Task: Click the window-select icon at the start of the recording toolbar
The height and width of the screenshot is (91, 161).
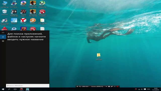Action: pos(77,86)
